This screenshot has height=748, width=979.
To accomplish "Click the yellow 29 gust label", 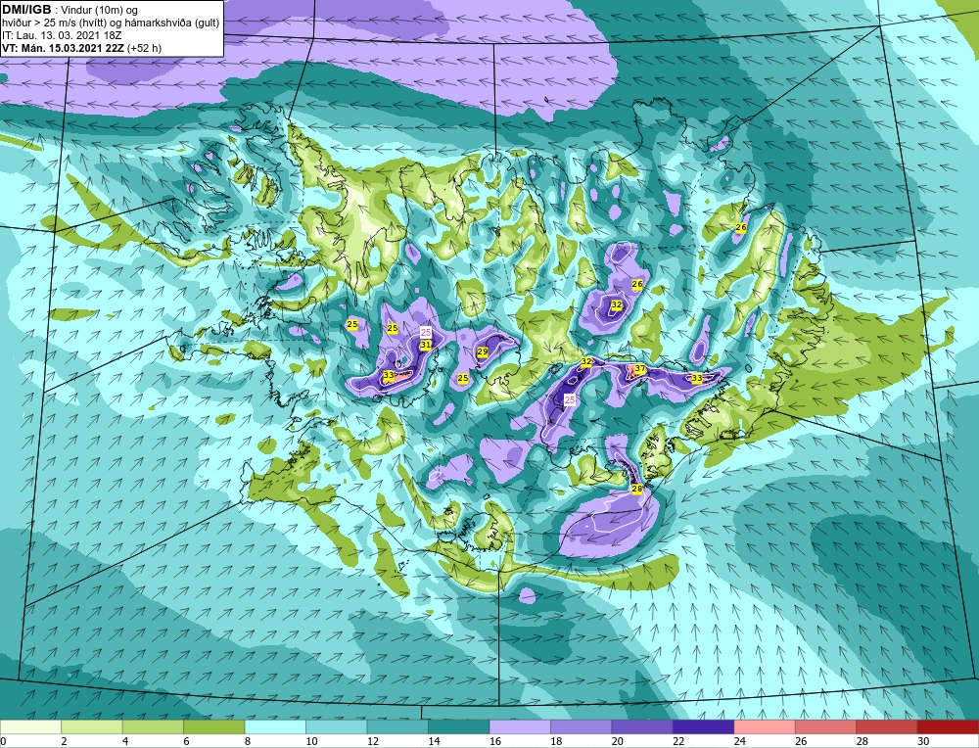I will click(483, 352).
